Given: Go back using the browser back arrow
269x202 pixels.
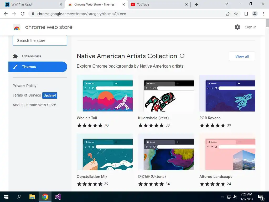Looking at the screenshot, I should click(6, 14).
